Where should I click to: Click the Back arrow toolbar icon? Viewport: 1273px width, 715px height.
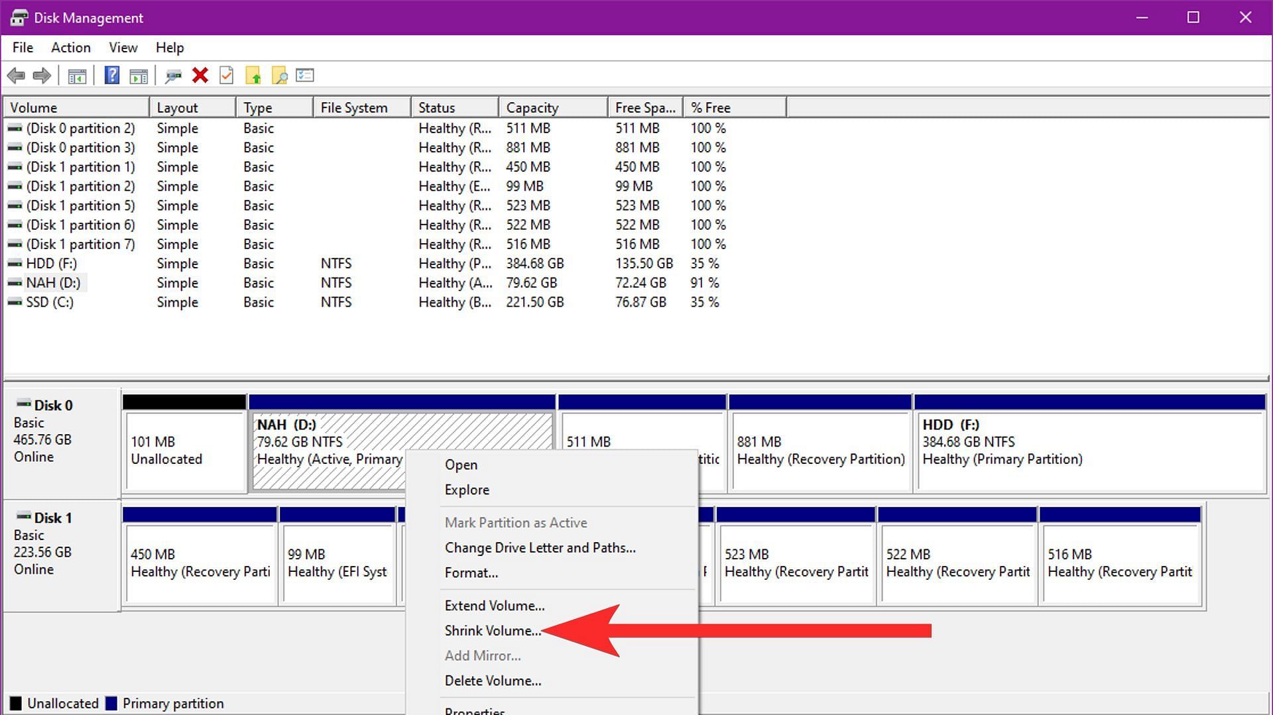(16, 76)
